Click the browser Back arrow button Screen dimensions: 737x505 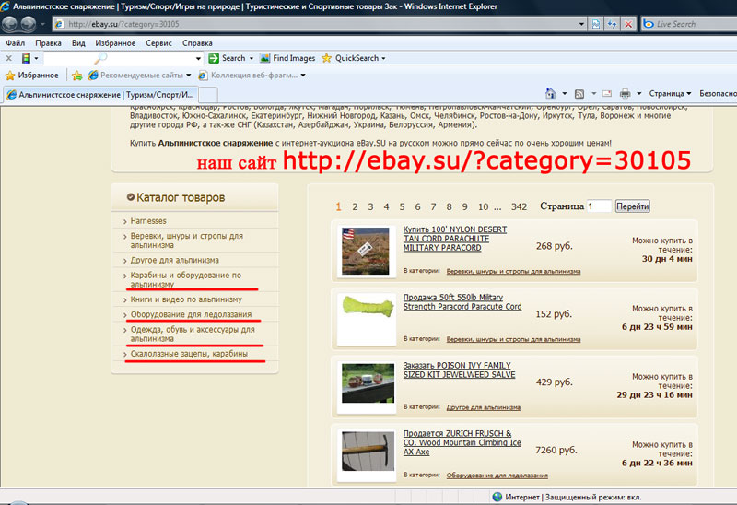(x=9, y=24)
